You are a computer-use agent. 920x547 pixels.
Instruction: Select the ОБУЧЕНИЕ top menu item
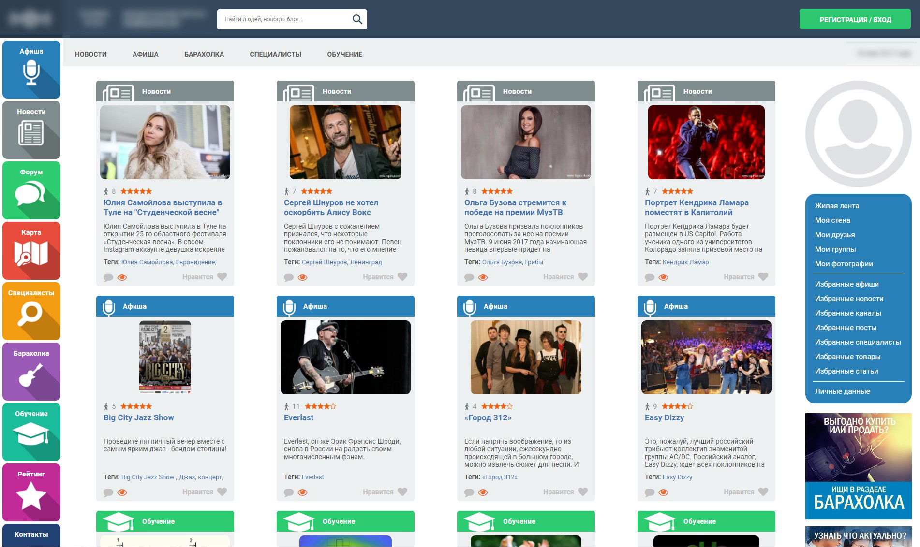(x=344, y=54)
